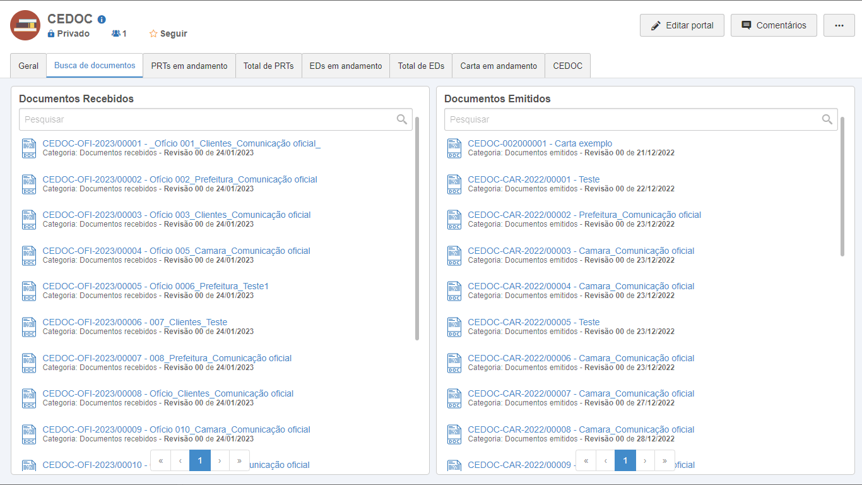Open the three-dots more options menu
This screenshot has height=485, width=862.
839,25
